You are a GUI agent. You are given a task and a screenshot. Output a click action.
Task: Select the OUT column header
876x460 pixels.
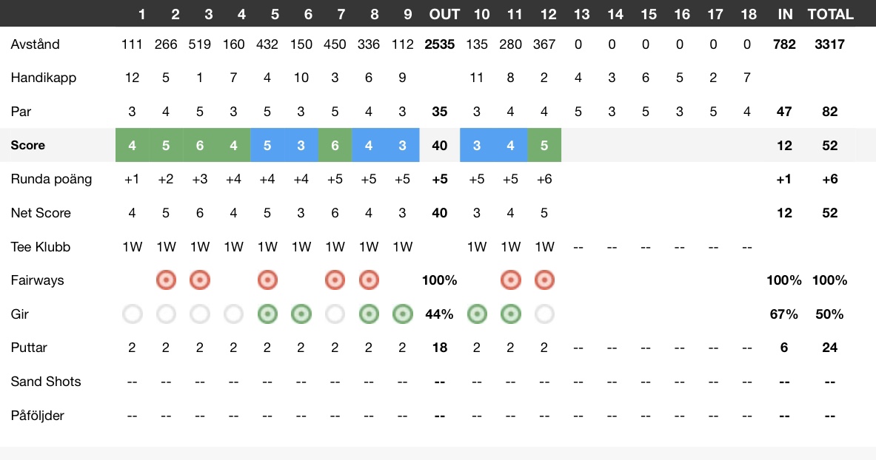444,15
